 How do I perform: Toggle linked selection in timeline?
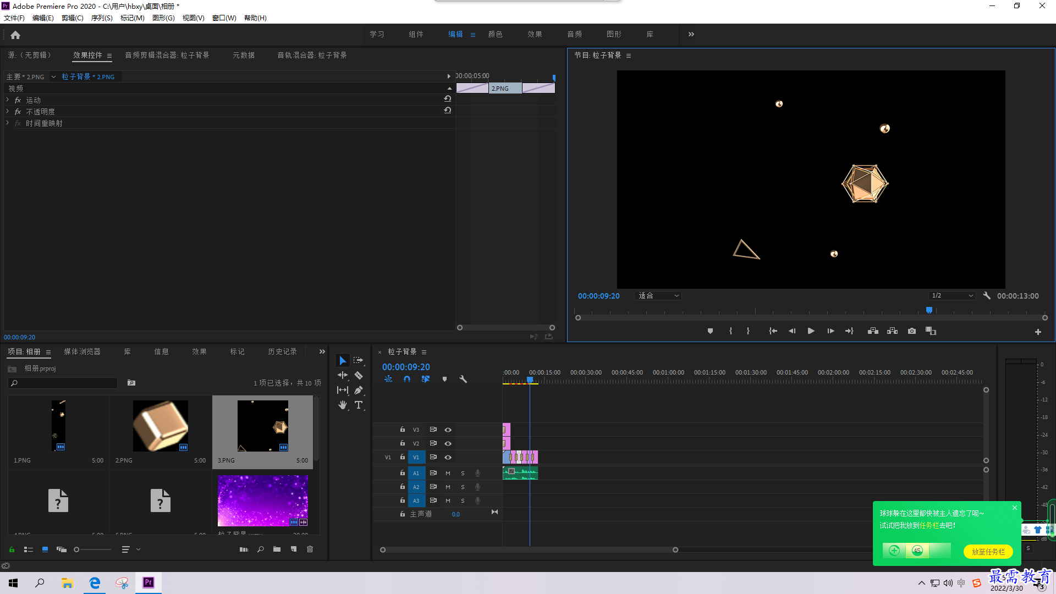point(426,379)
